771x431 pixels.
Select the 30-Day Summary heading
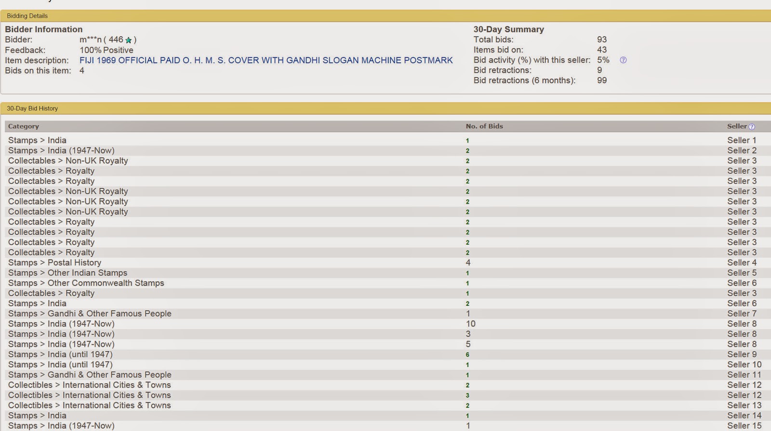pos(508,29)
